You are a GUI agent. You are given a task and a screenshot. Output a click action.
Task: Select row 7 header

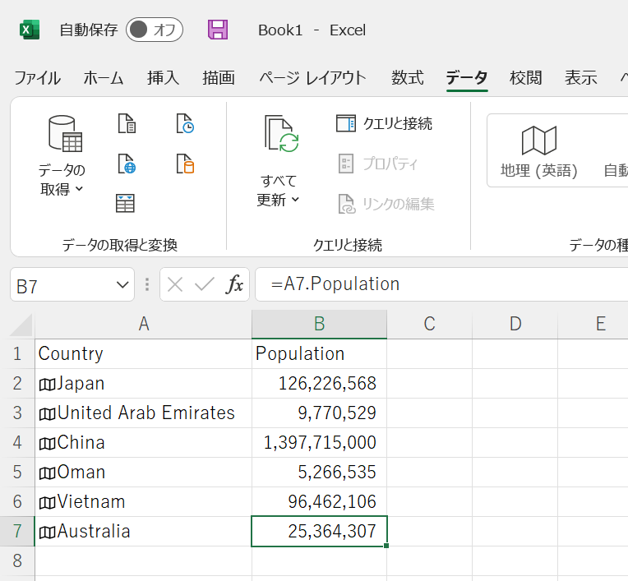point(17,532)
